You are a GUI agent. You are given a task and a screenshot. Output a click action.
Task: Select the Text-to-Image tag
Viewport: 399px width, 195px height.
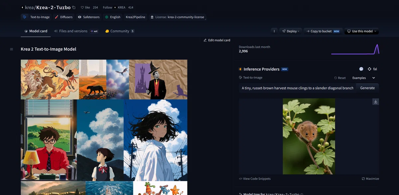point(36,17)
